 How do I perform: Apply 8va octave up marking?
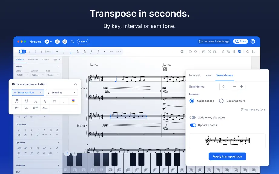coord(17,108)
